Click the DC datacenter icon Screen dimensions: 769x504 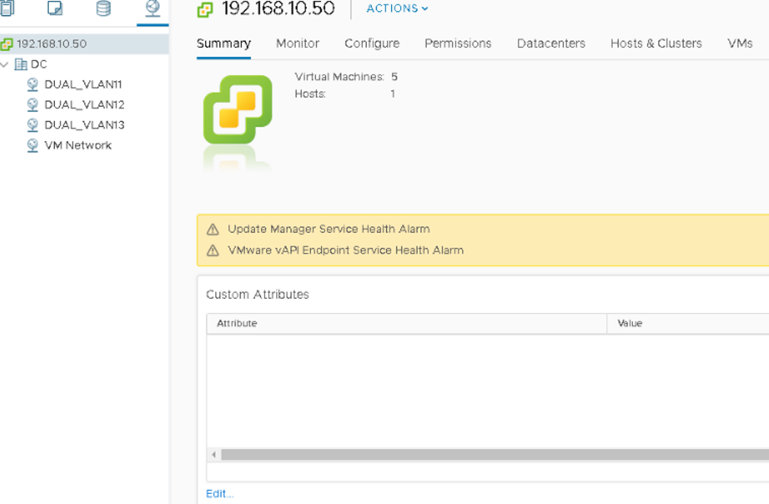pyautogui.click(x=20, y=64)
